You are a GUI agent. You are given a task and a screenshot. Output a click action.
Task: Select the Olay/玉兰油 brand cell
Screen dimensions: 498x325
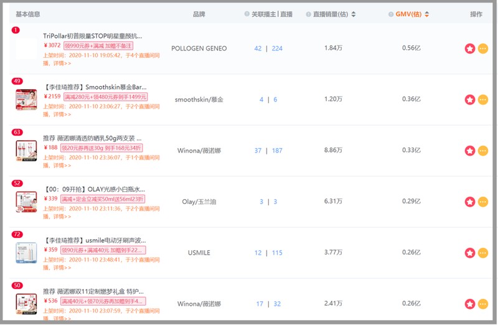[x=199, y=202]
